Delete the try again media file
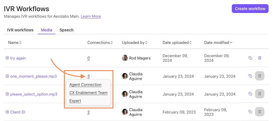This screenshot has width=273, height=121. [x=260, y=58]
